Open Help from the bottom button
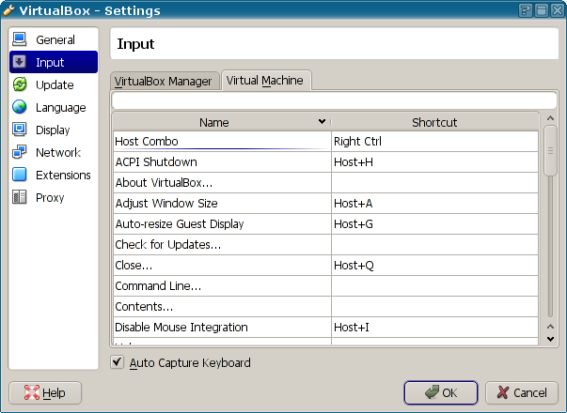Viewport: 567px width, 413px height. [x=45, y=392]
